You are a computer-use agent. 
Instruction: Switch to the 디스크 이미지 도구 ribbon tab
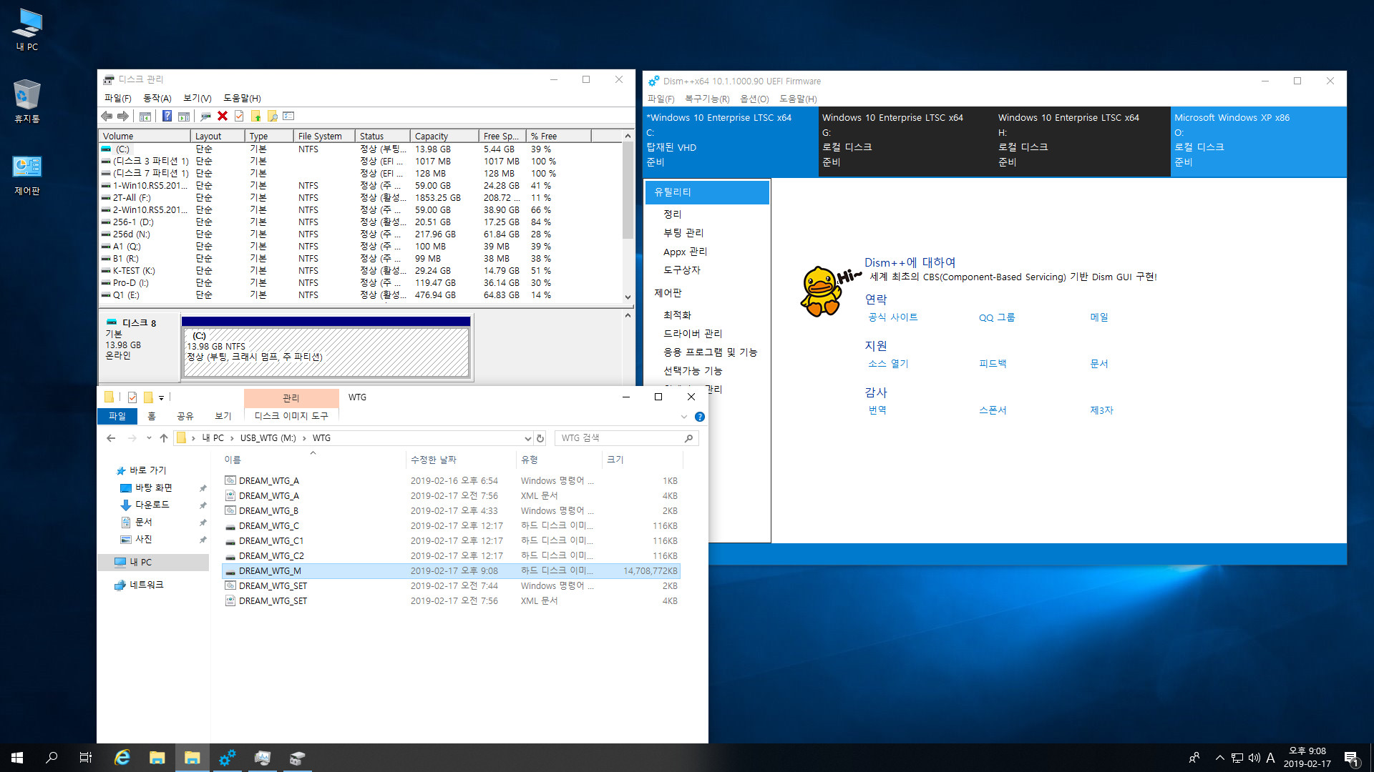(x=291, y=416)
